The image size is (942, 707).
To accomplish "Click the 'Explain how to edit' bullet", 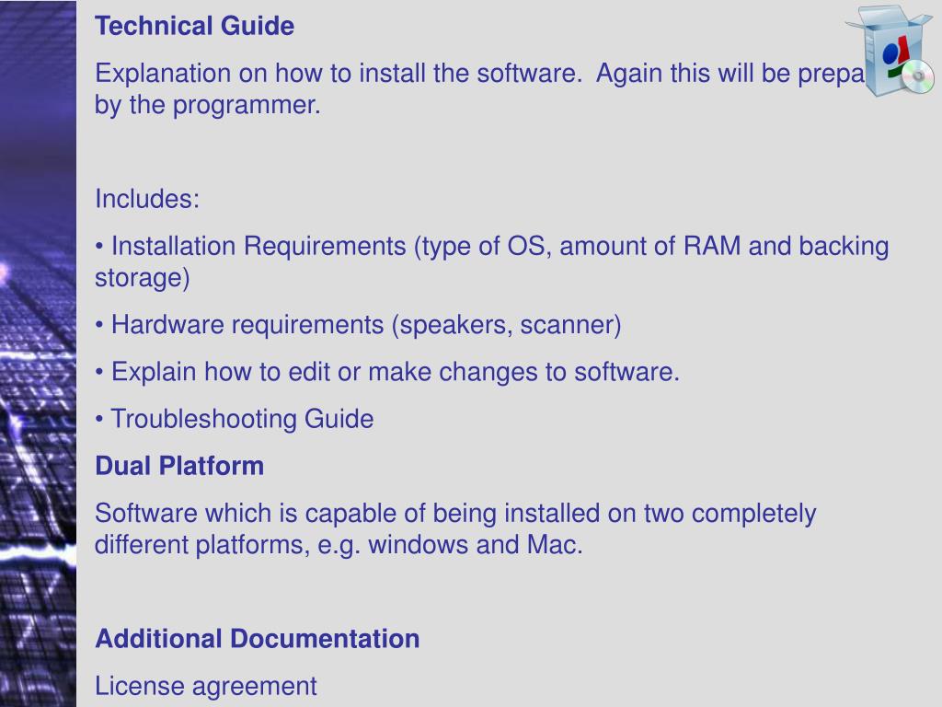I will pos(387,372).
